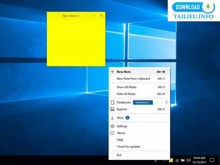This screenshot has height=165, width=220.
Task: Show hidden tray icons chevron
Action: click(165, 160)
